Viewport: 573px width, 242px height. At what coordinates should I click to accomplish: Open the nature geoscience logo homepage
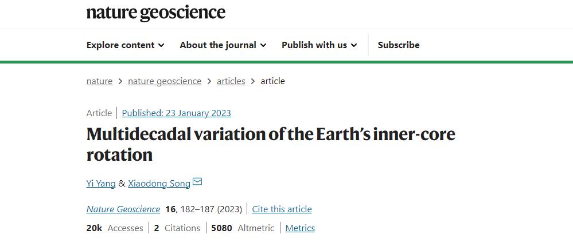(155, 13)
